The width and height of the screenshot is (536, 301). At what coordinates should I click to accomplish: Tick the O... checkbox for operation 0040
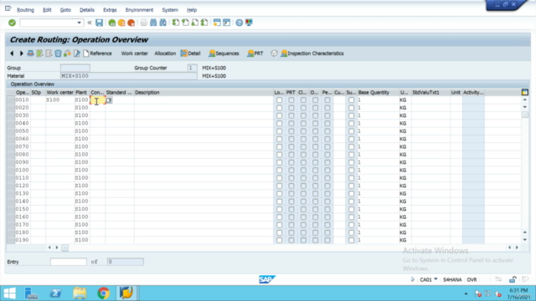[315, 124]
